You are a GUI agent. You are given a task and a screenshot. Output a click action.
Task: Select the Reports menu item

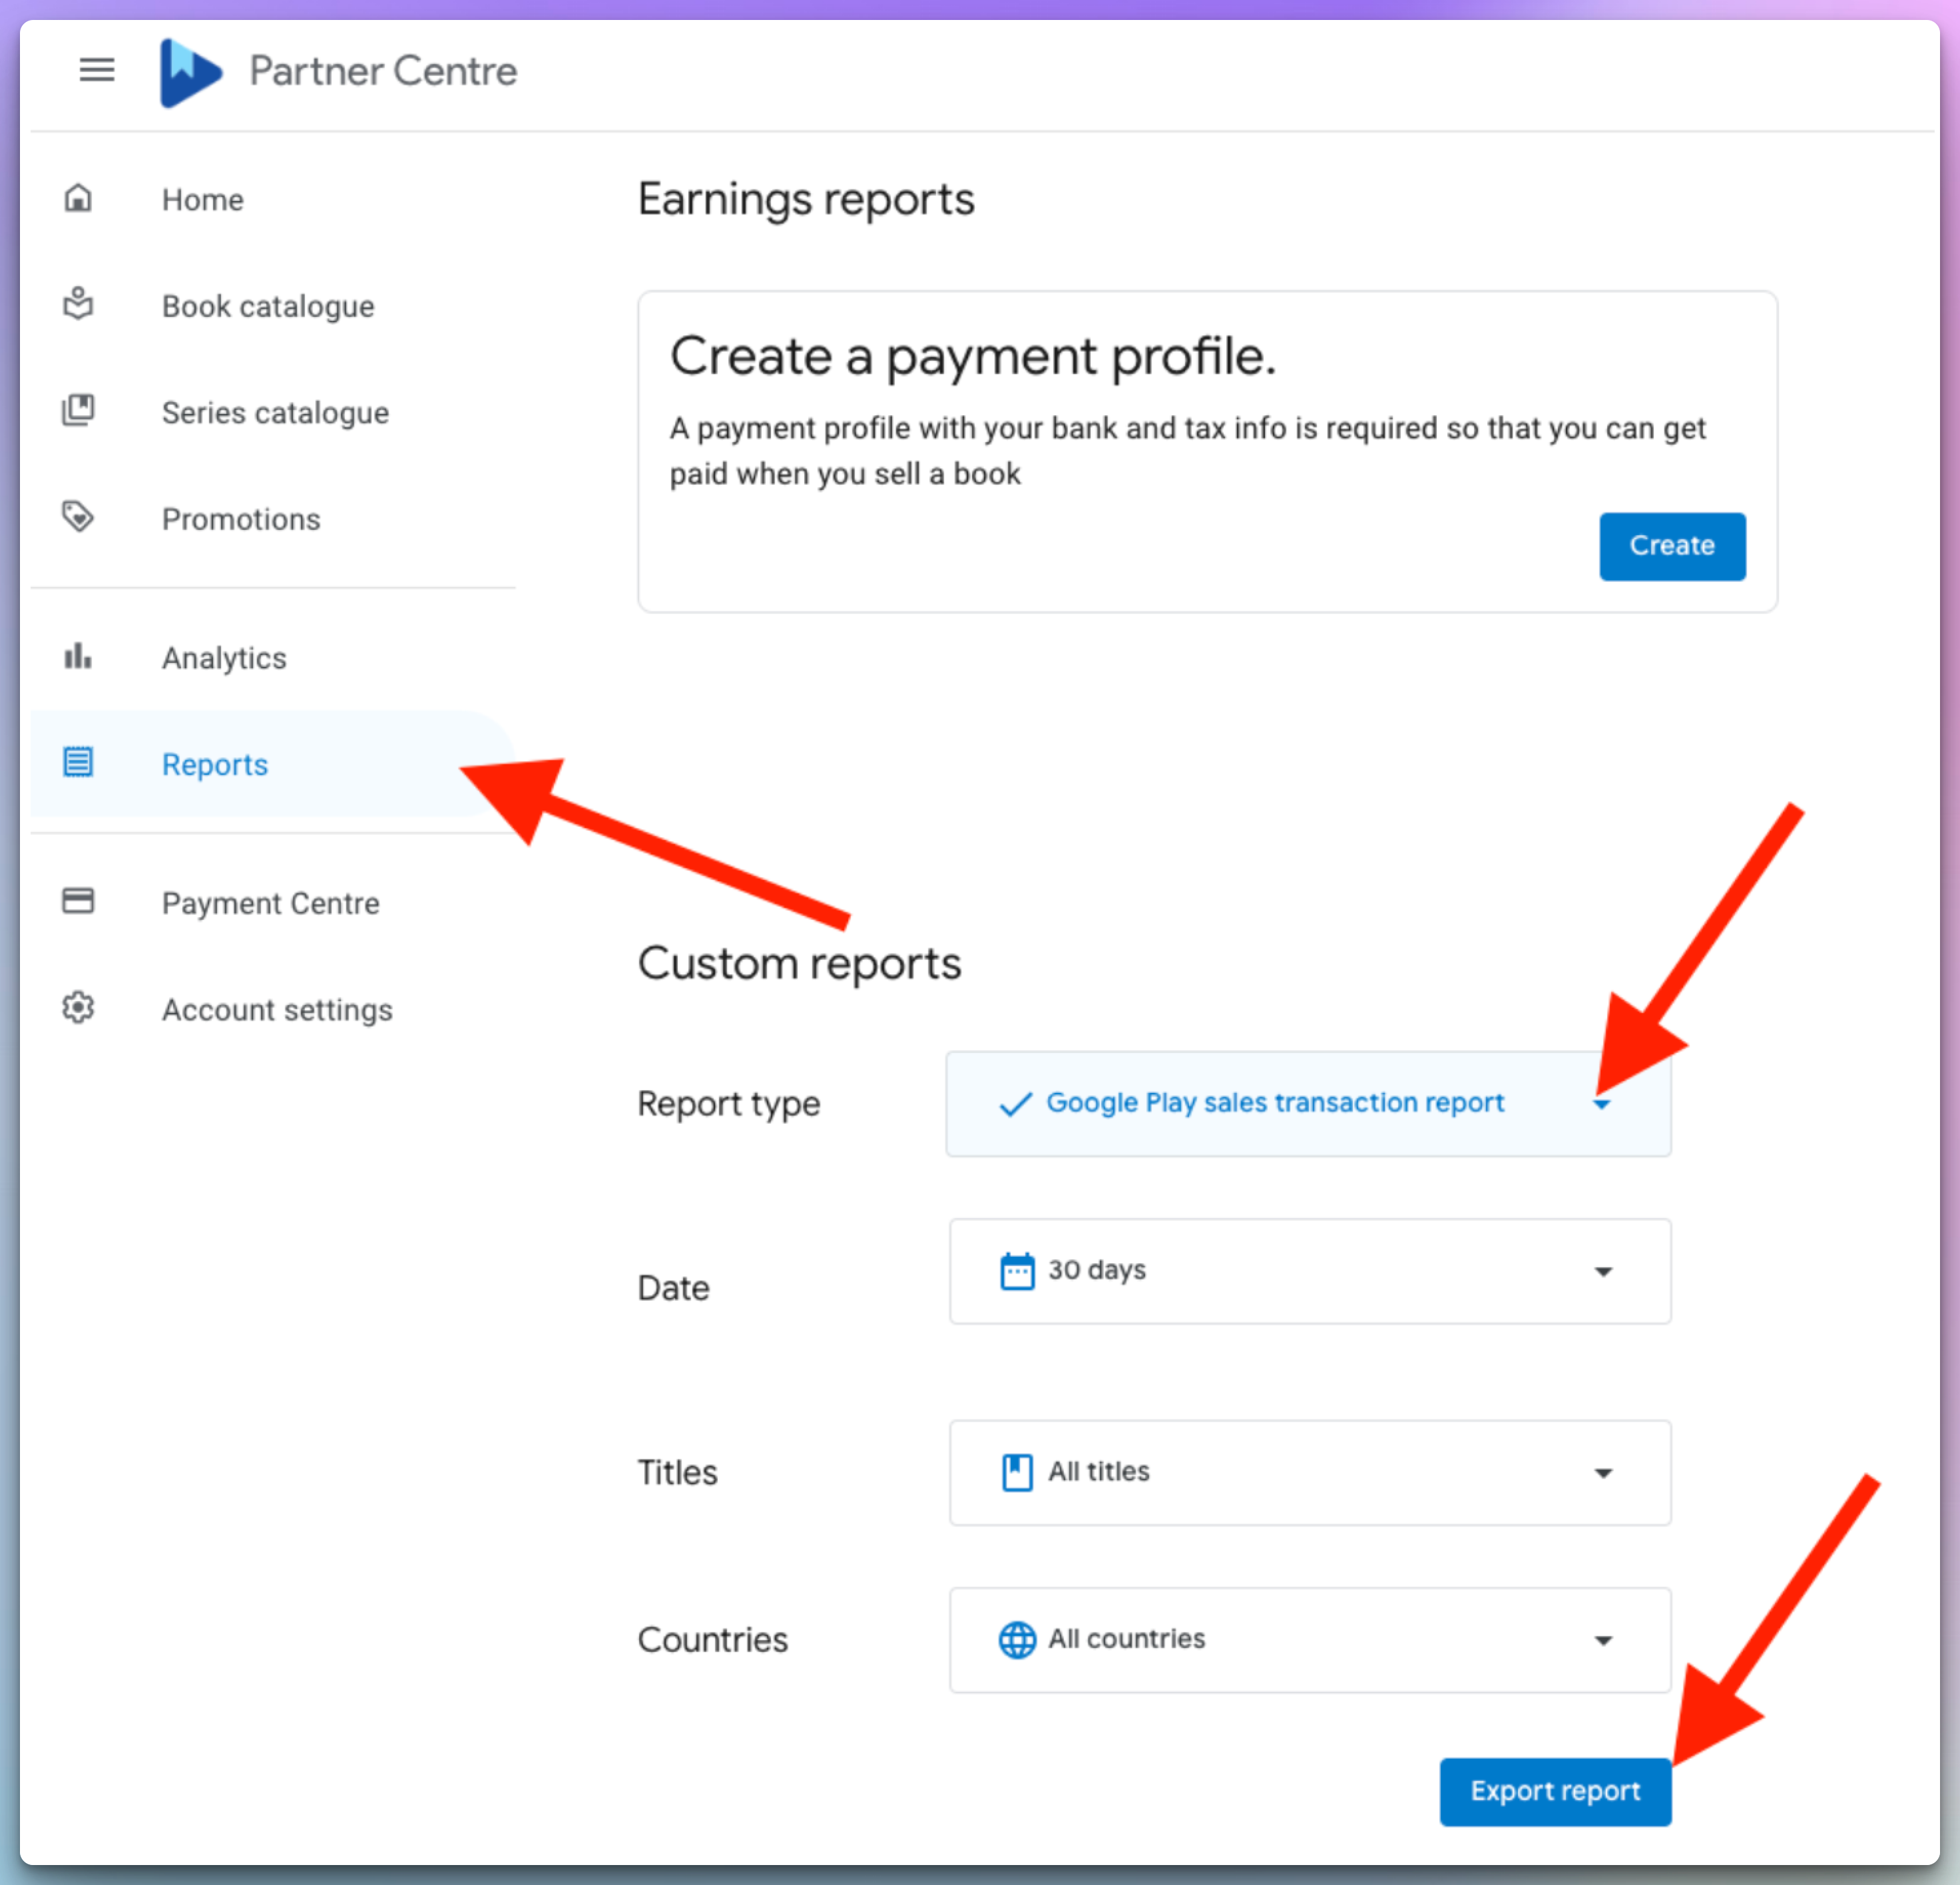272,764
